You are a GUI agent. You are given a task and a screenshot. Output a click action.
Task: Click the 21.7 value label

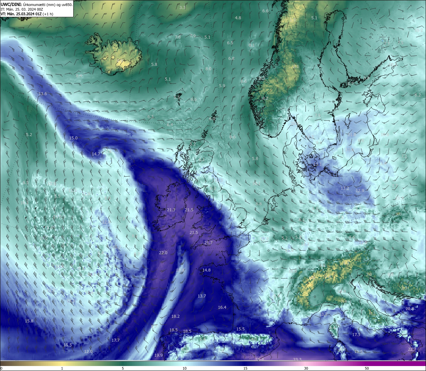(208, 243)
